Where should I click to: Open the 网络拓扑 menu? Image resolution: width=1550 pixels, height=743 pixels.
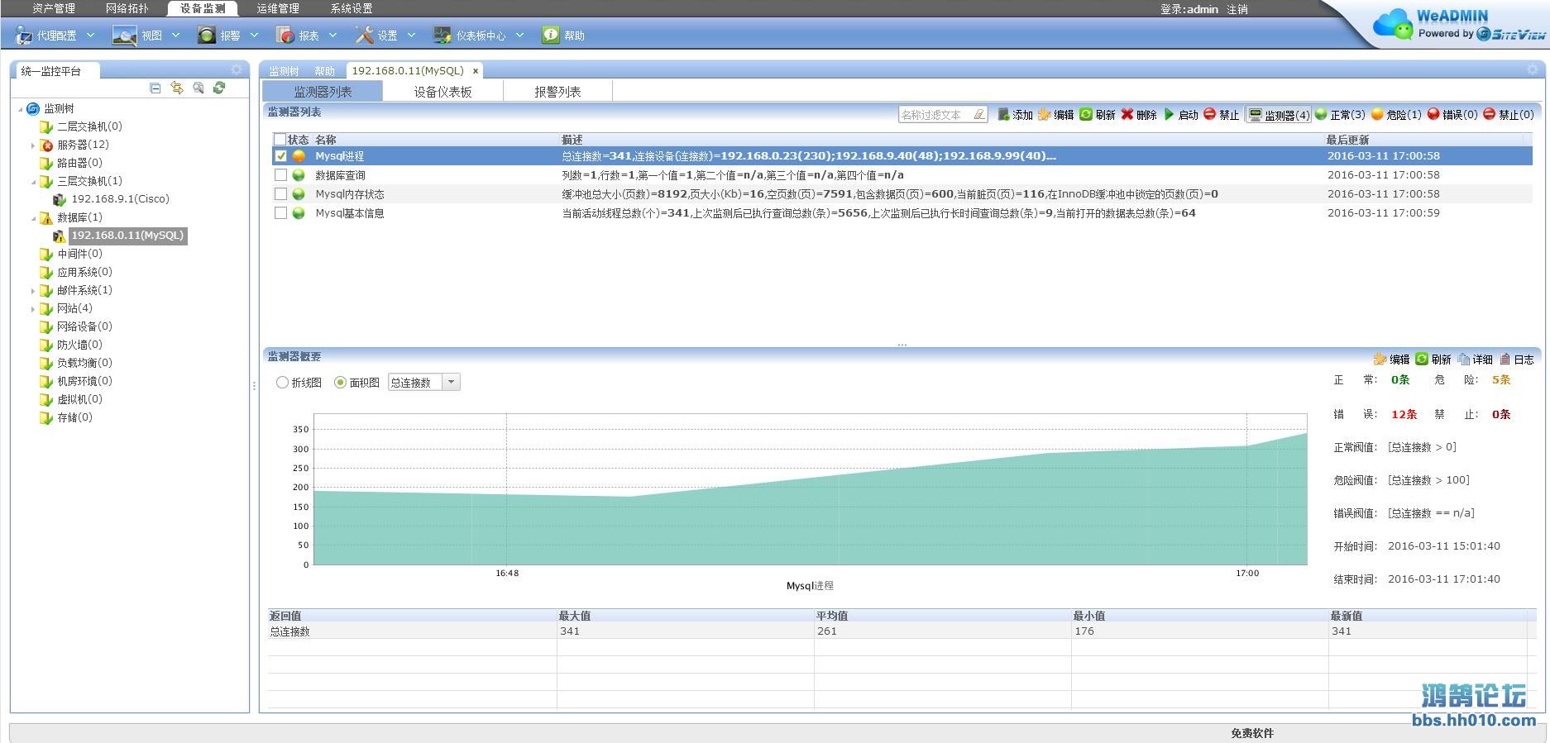point(127,8)
